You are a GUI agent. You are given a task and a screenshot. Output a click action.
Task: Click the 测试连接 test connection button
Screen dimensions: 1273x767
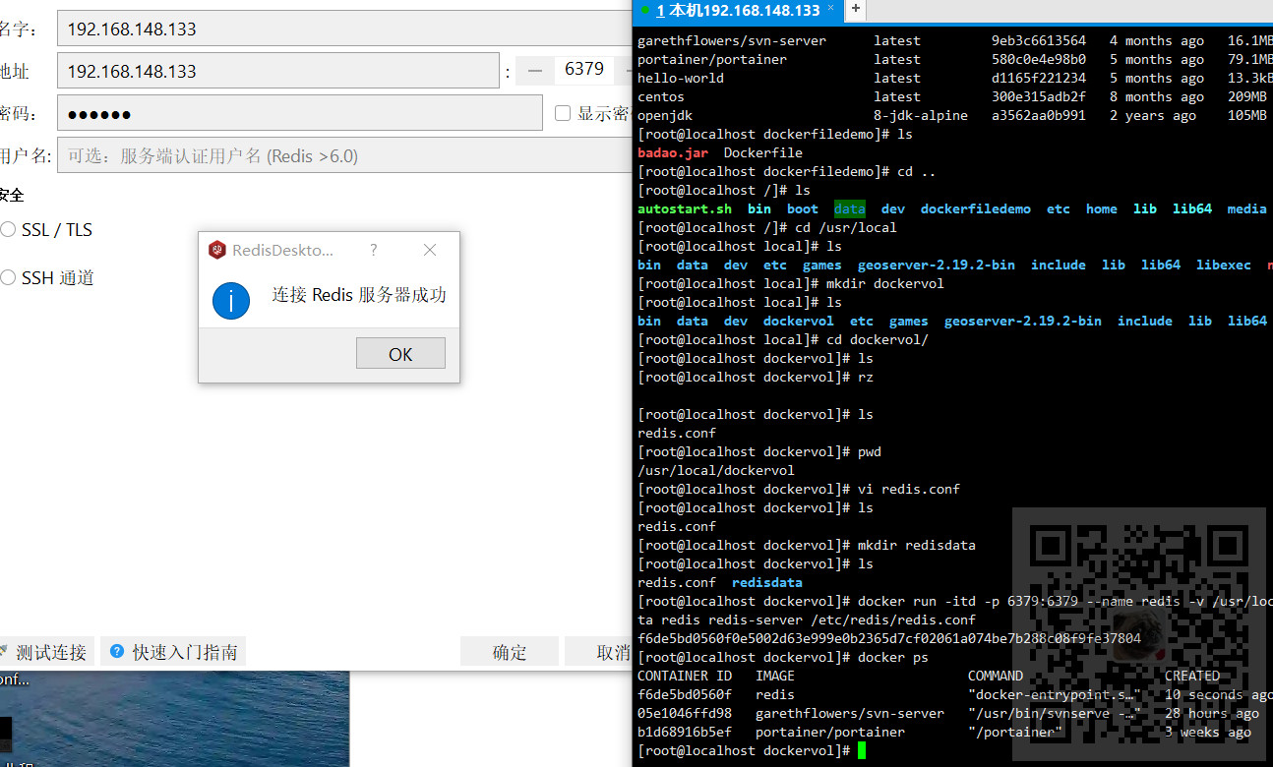click(x=46, y=652)
